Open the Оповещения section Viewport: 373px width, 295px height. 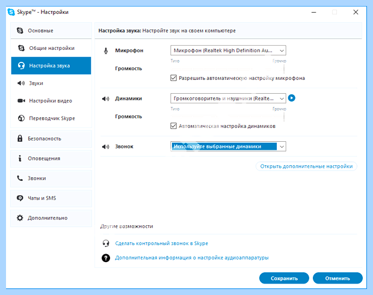tap(51, 159)
